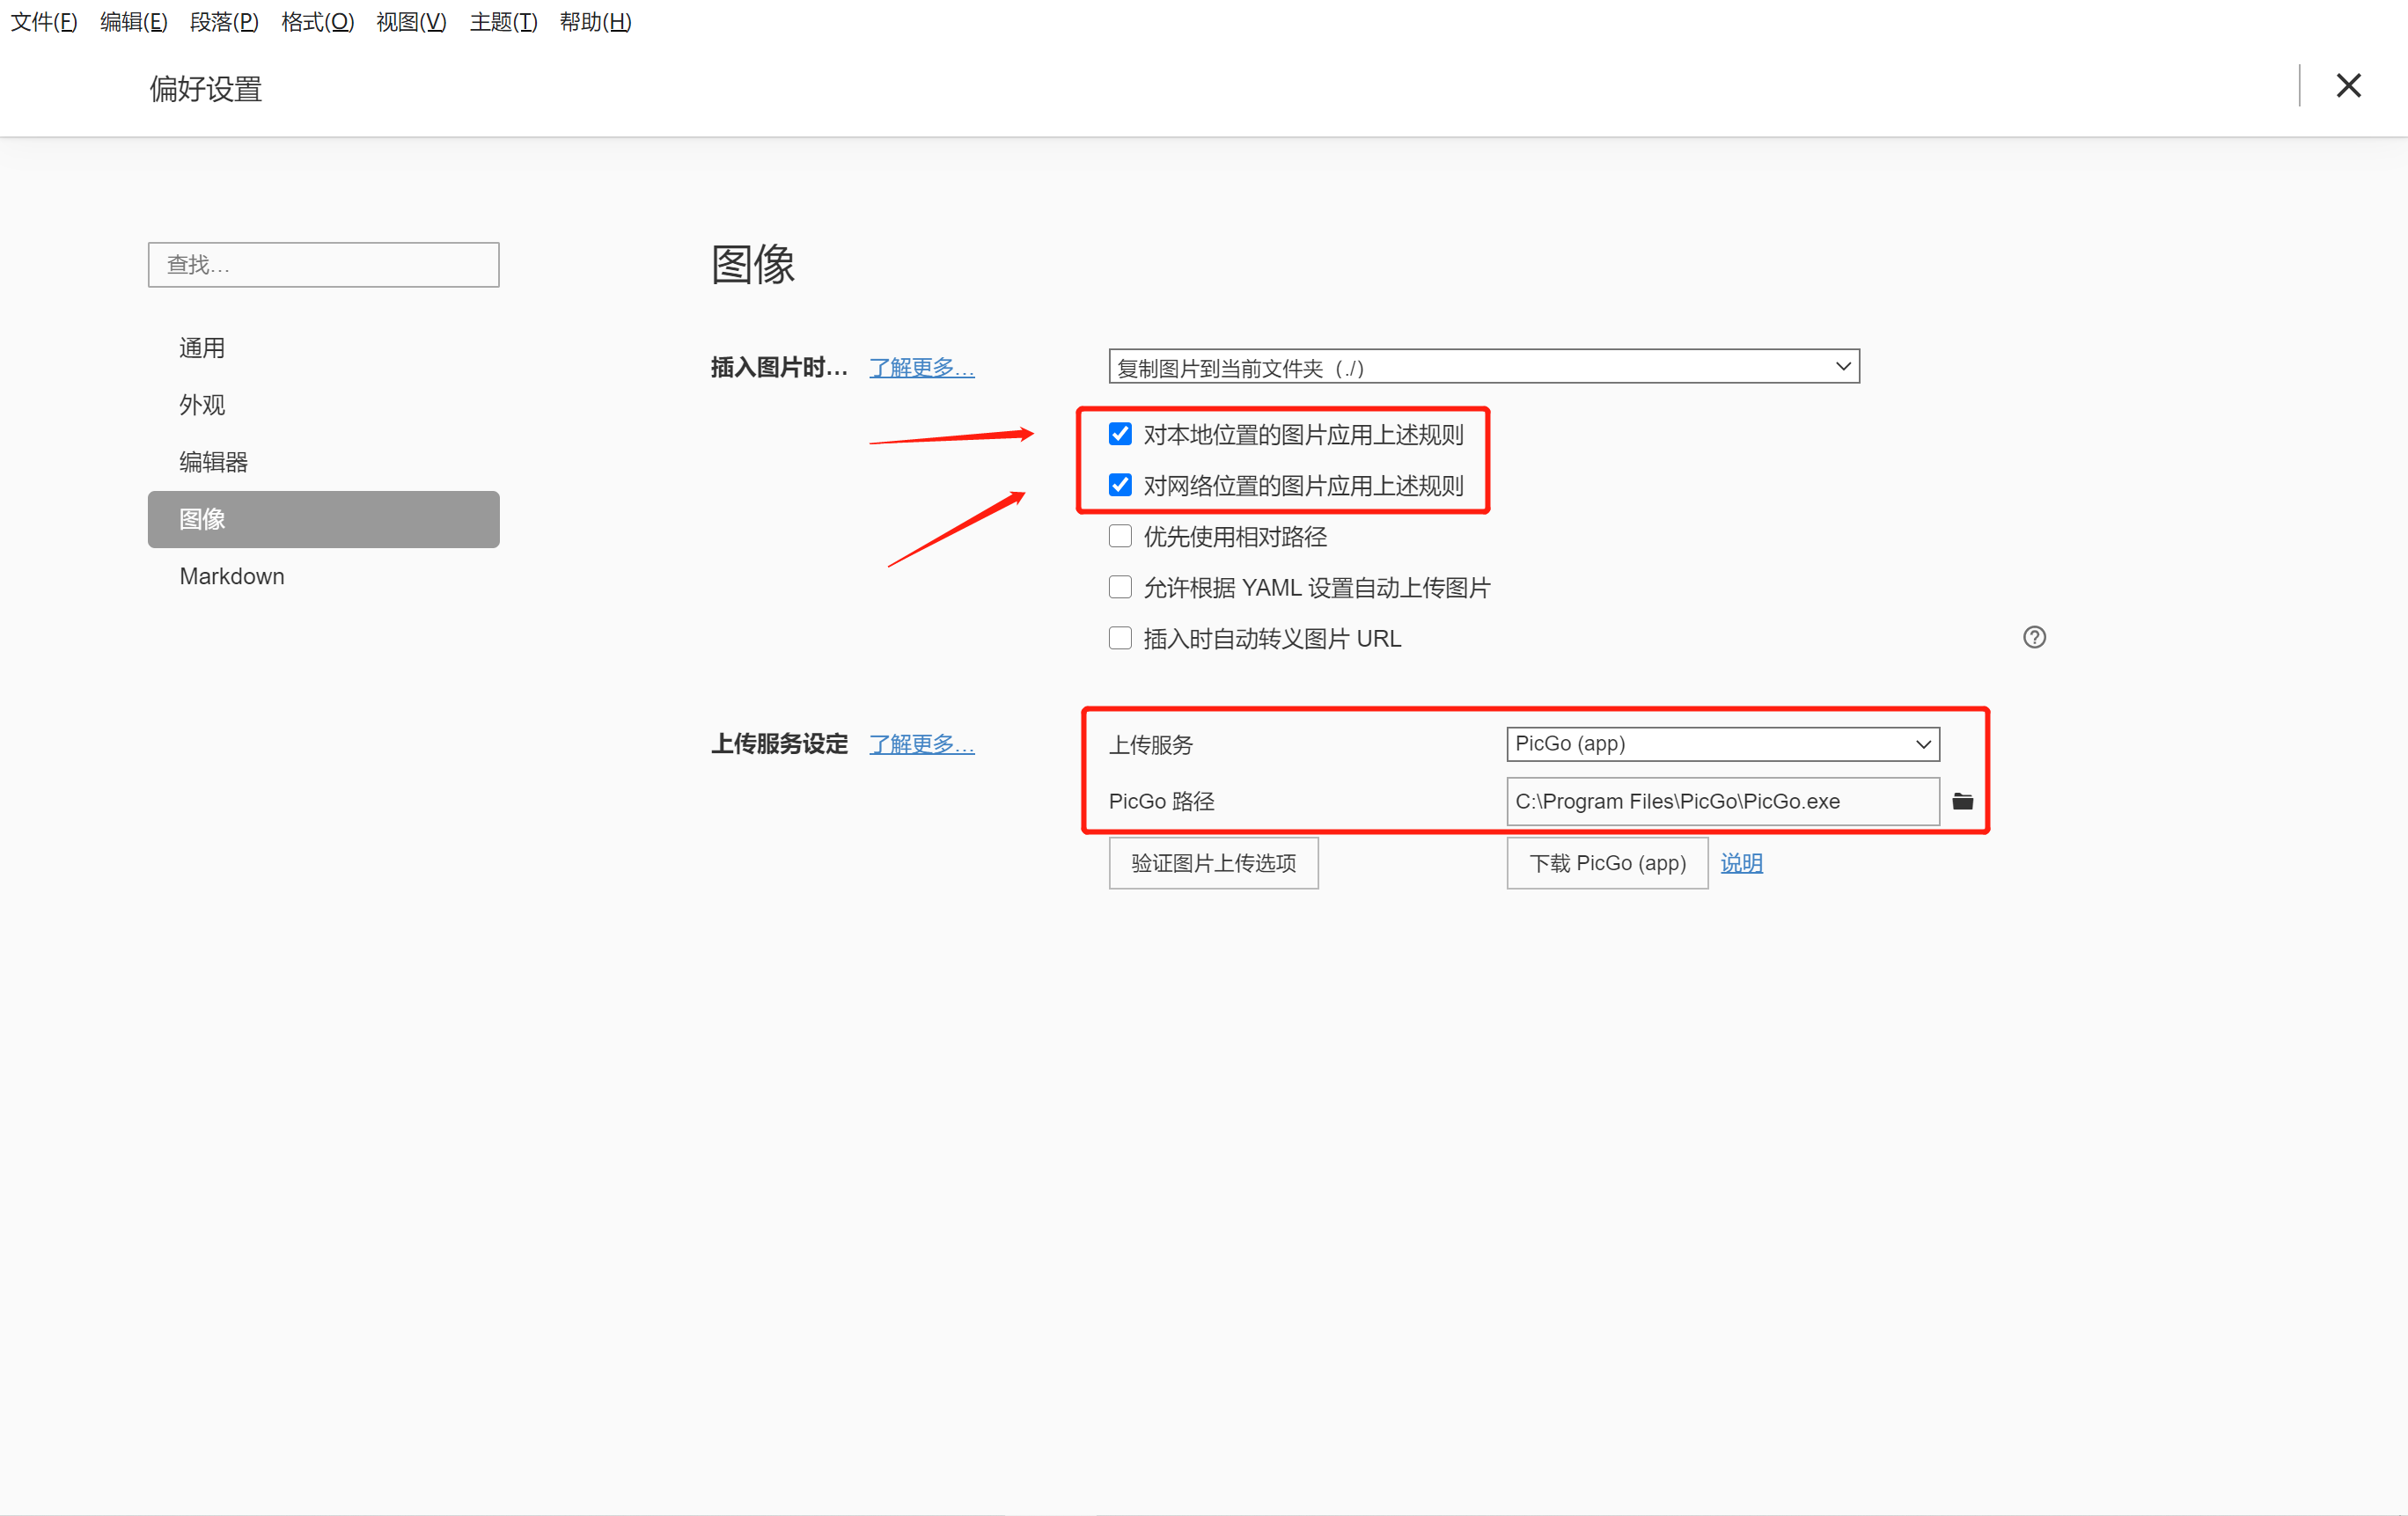Viewport: 2408px width, 1516px height.
Task: Uncheck the local image rule checkbox
Action: (x=1120, y=434)
